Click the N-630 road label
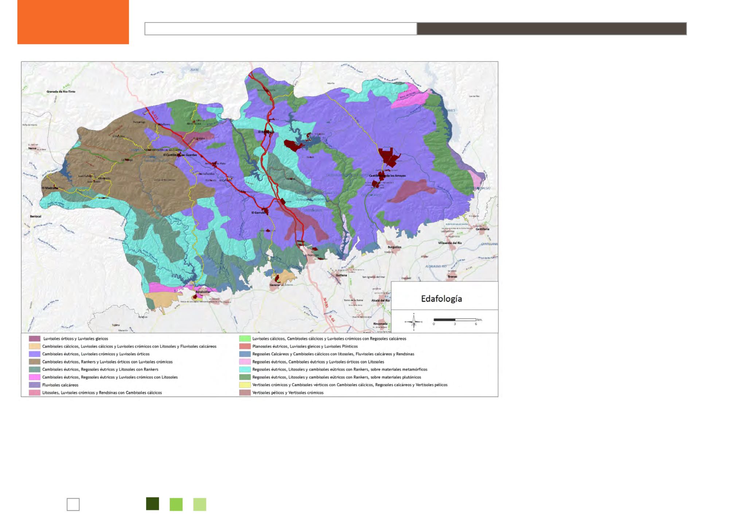Viewport: 751px width, 530px height. pos(325,303)
